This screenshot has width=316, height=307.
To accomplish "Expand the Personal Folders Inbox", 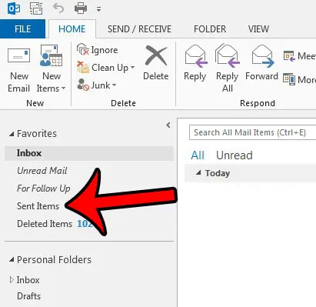I will (x=12, y=280).
